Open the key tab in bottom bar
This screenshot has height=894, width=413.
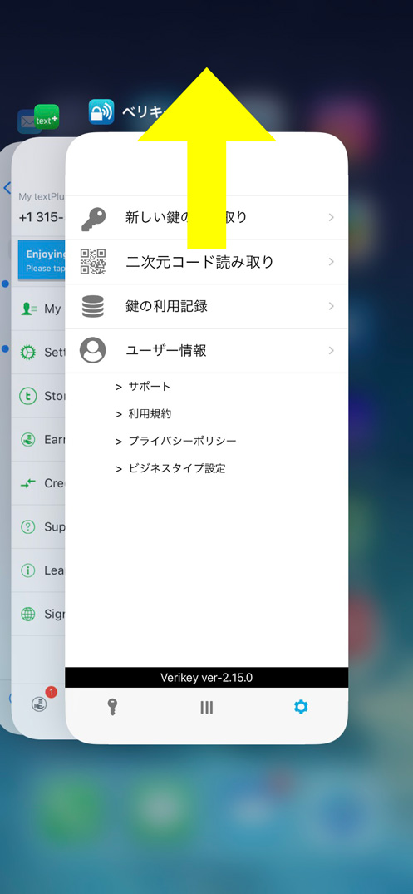coord(112,707)
